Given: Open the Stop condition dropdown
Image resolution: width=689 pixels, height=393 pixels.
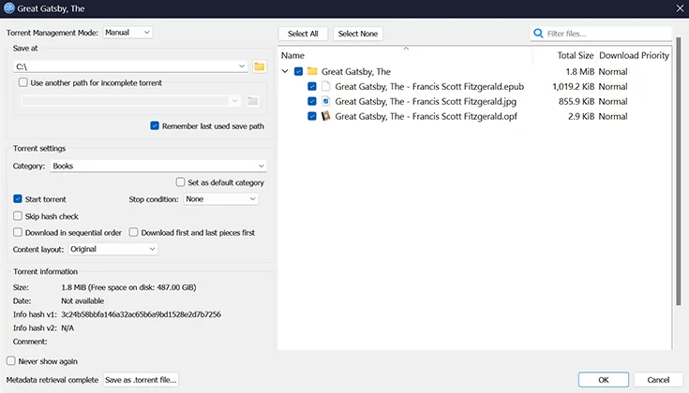Looking at the screenshot, I should (x=220, y=199).
